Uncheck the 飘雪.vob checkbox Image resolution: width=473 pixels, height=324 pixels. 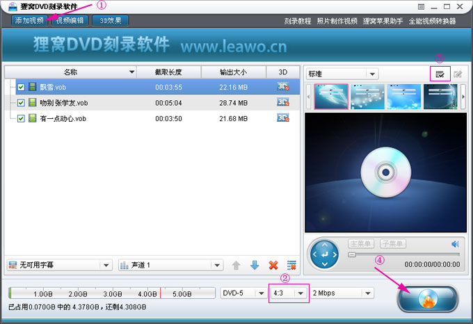click(21, 87)
